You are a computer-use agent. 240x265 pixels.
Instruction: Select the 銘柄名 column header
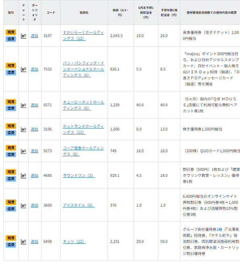[84, 12]
